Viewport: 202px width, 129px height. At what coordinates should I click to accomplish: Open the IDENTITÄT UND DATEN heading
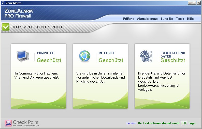(173, 55)
